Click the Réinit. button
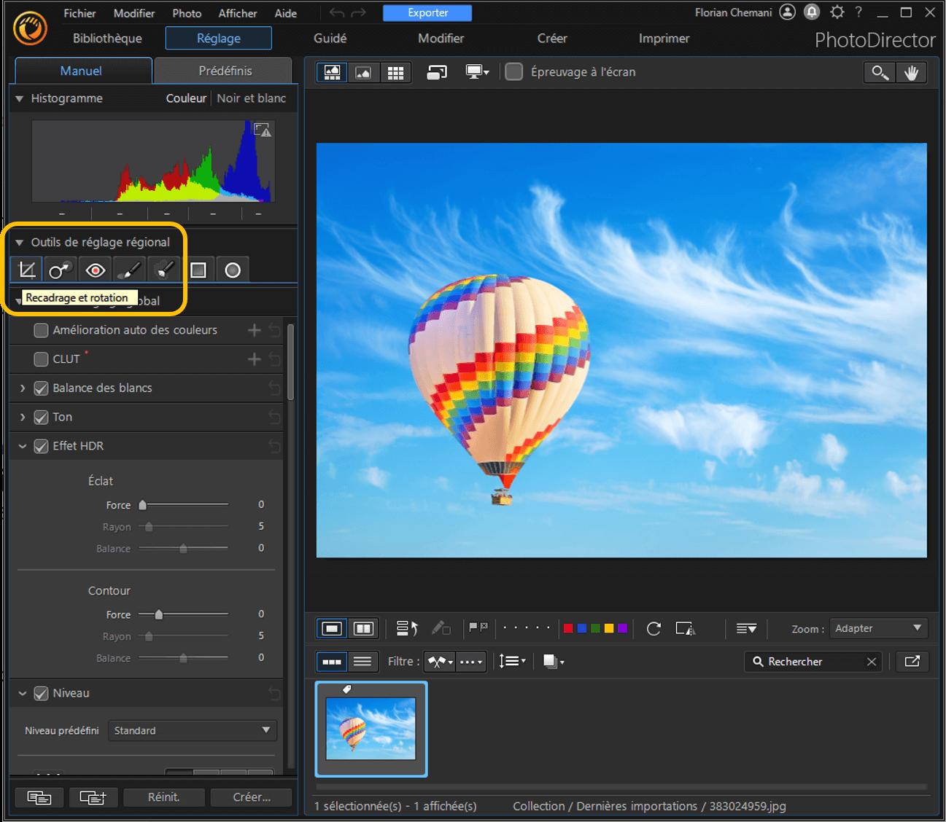Image resolution: width=946 pixels, height=822 pixels. tap(163, 797)
